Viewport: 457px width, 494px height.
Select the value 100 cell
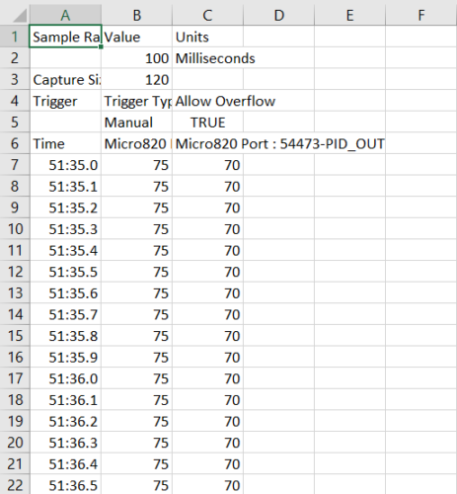click(136, 58)
